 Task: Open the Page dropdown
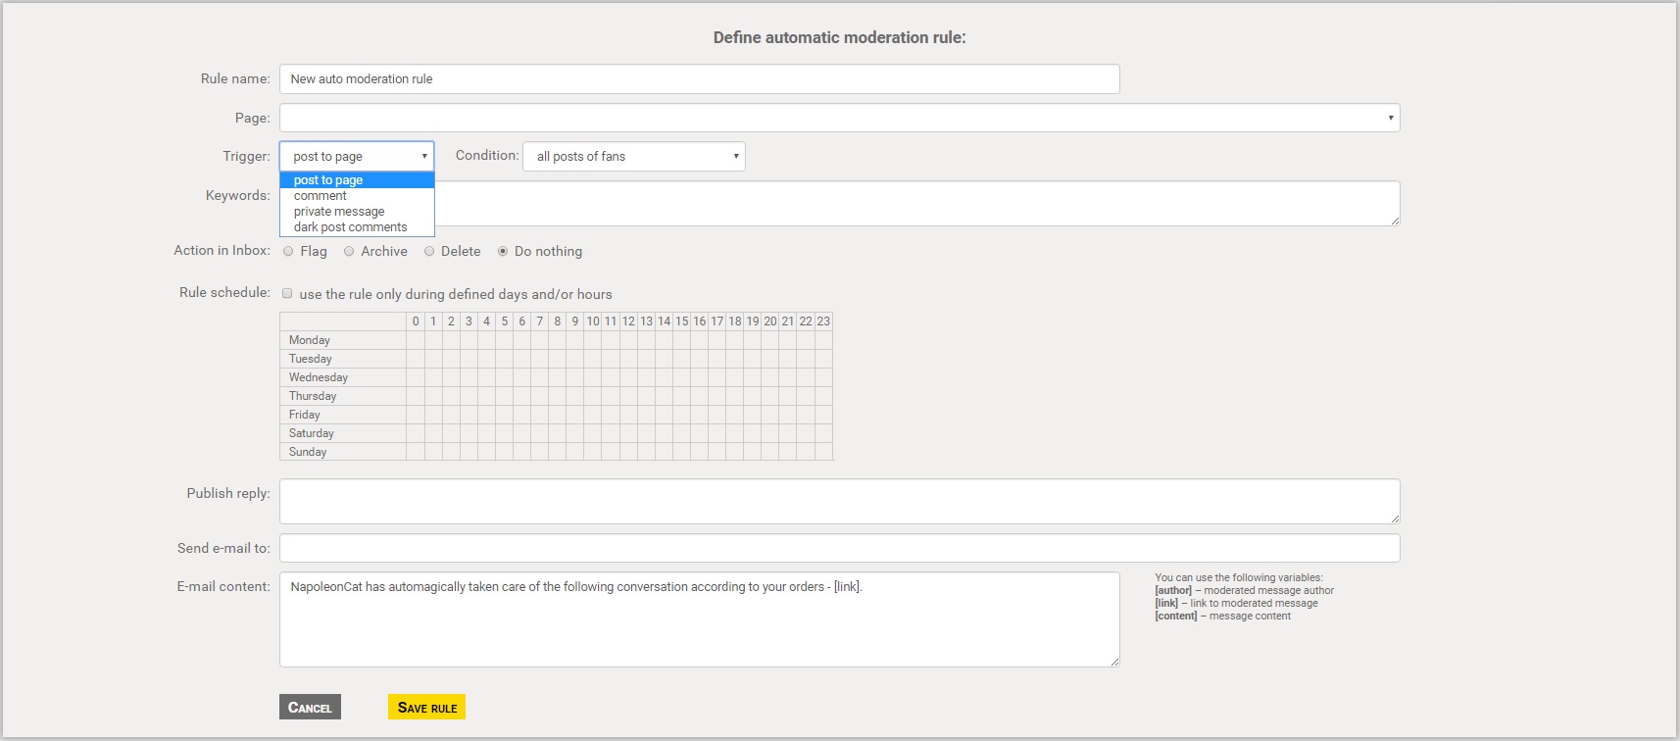839,118
